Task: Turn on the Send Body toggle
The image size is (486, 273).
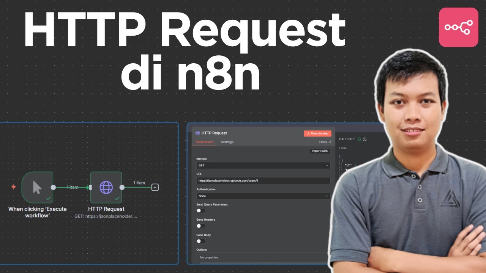Action: 201,241
